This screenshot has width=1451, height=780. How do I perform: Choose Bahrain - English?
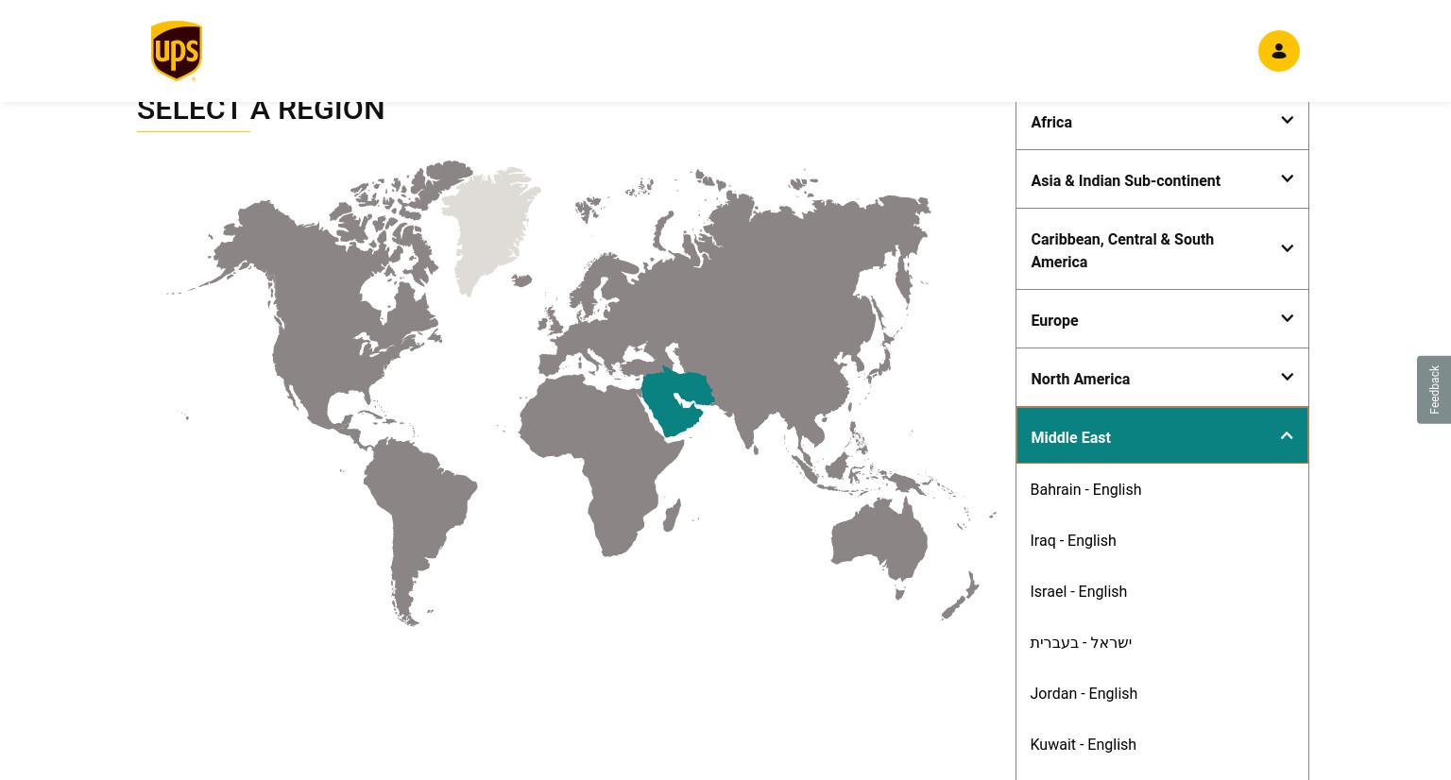1085,489
